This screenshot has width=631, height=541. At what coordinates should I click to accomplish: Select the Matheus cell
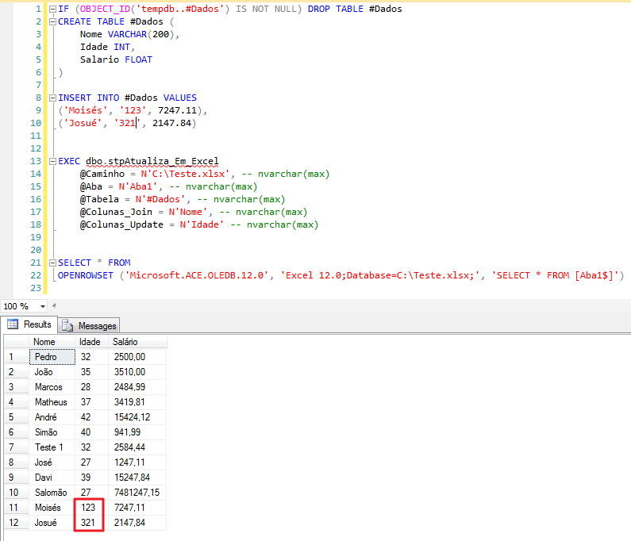pos(52,402)
